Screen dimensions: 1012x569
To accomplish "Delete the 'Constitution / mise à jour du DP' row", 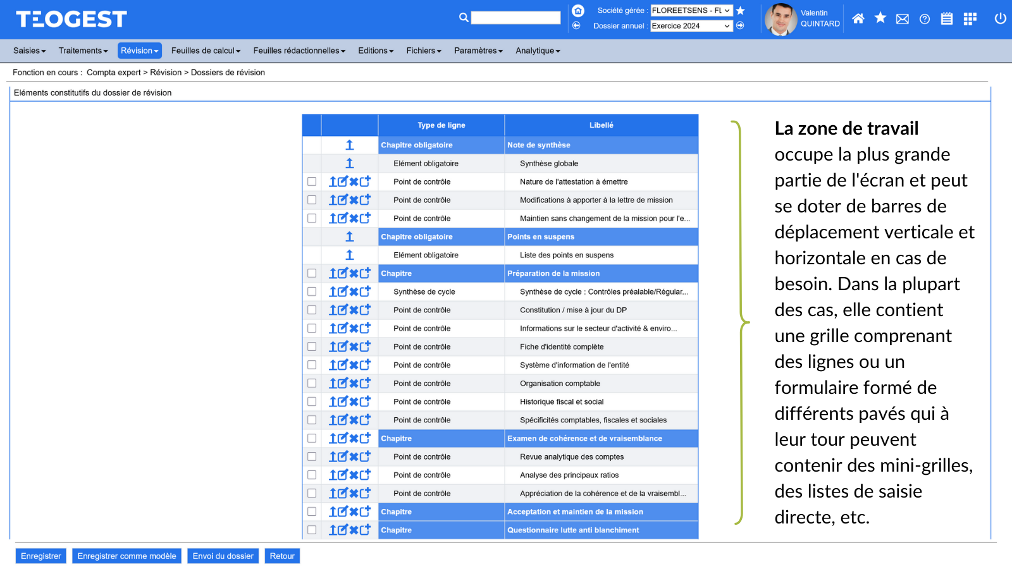I will 354,310.
